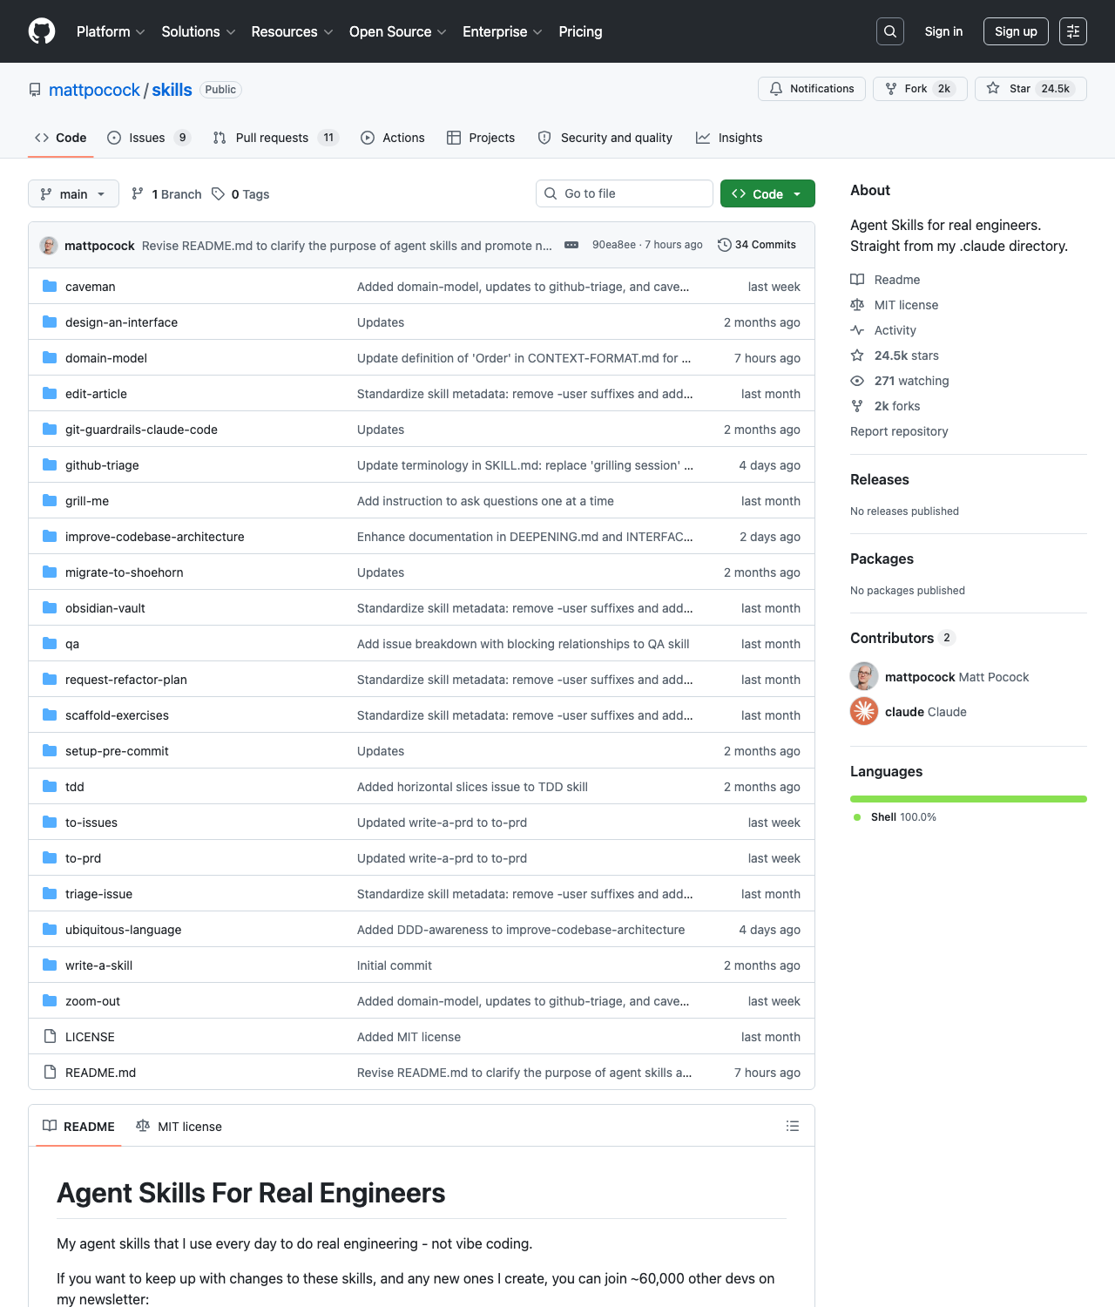Click Sign in link
This screenshot has width=1115, height=1307.
943,31
